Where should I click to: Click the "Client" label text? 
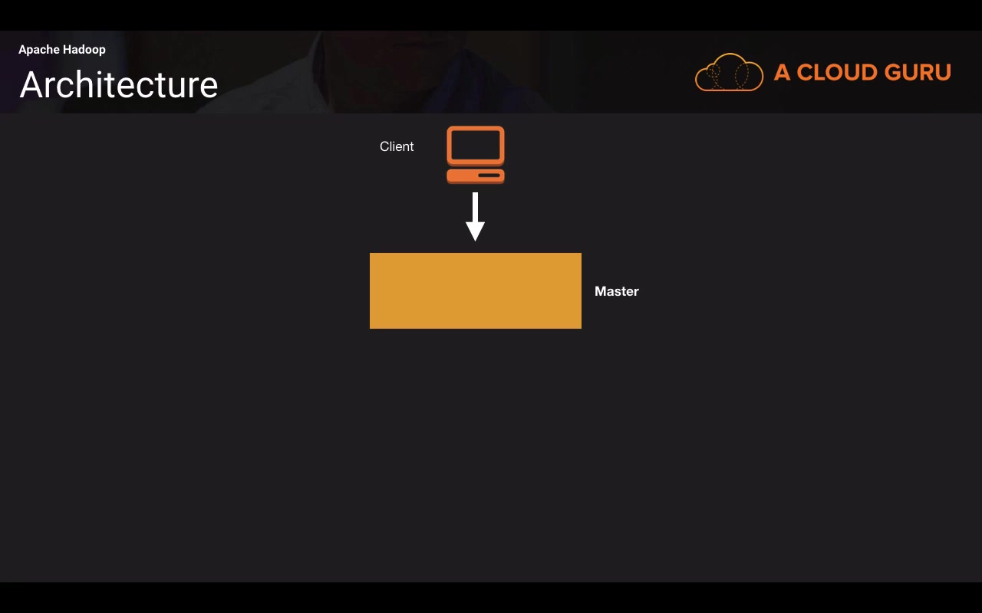[397, 146]
